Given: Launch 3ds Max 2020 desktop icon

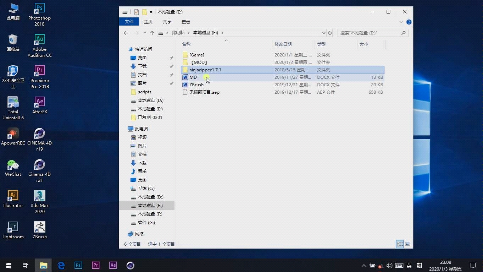Looking at the screenshot, I should [39, 196].
